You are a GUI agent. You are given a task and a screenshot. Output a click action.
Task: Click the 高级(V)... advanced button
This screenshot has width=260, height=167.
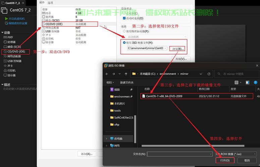pyautogui.click(x=181, y=59)
